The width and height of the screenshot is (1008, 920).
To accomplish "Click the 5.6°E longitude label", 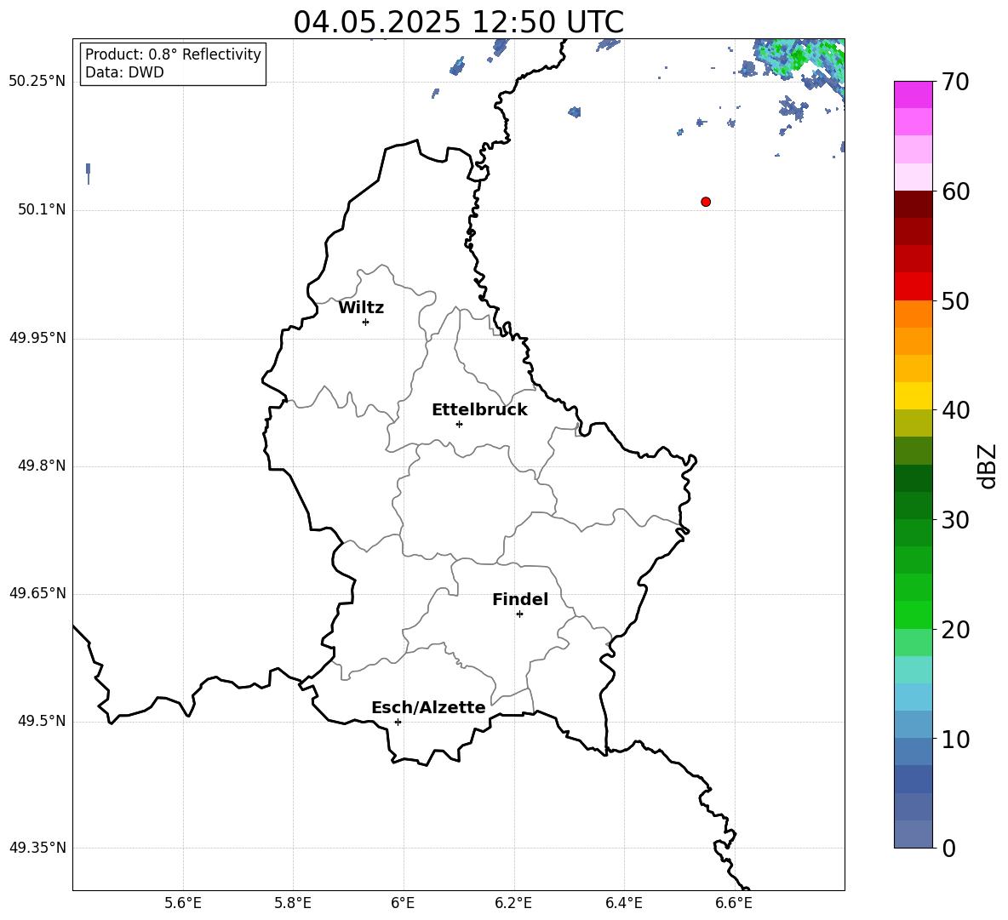I will [183, 903].
